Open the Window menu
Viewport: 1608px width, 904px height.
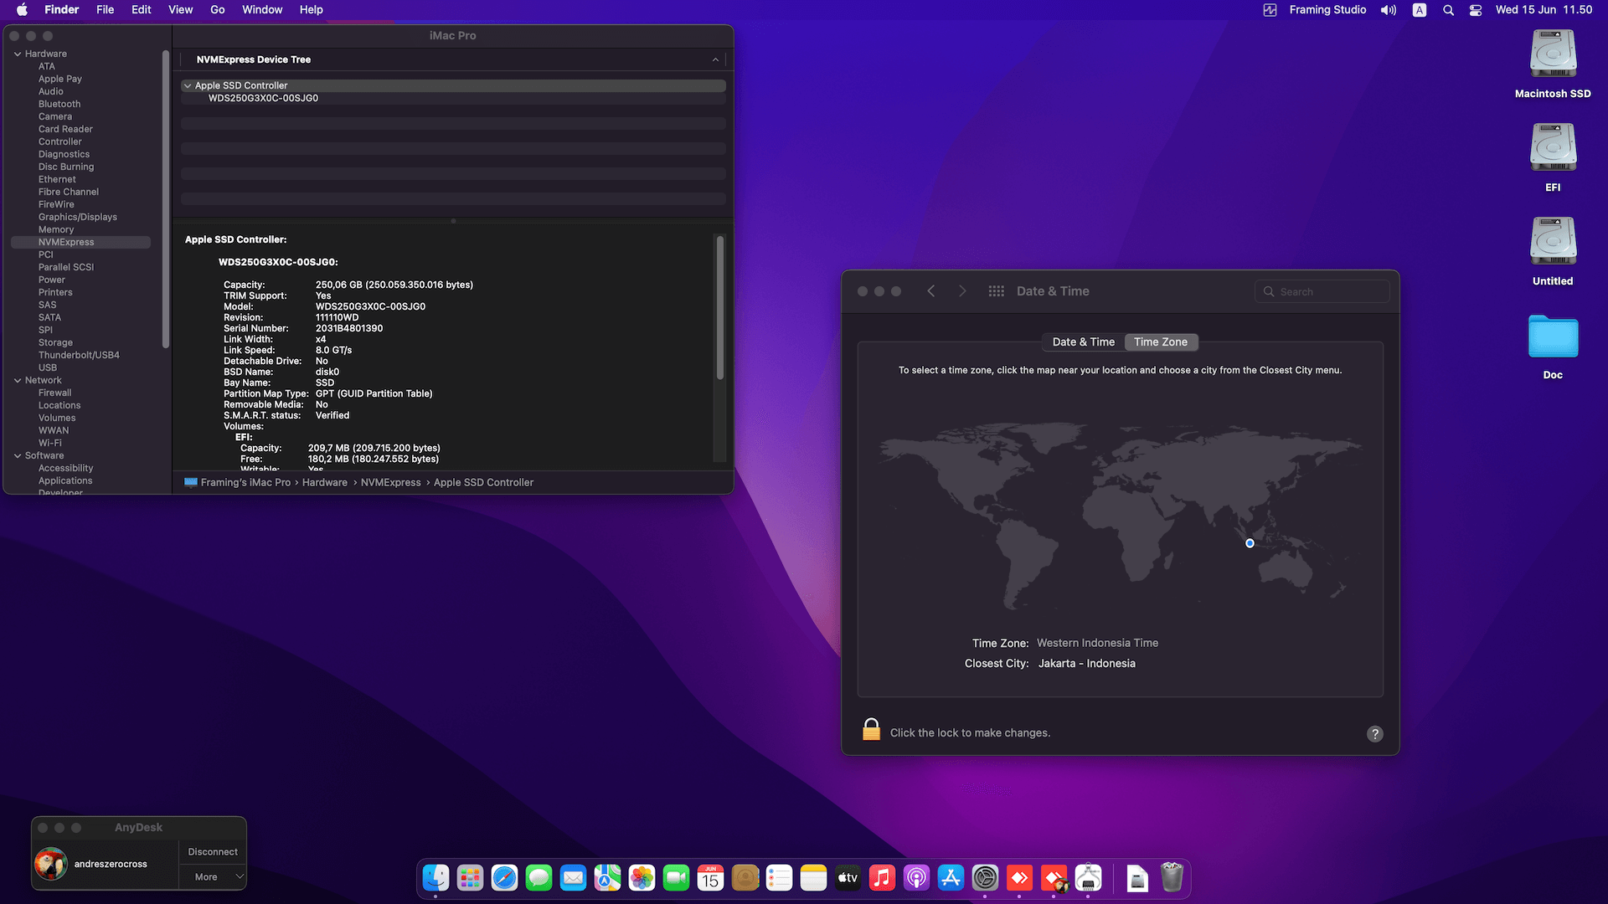click(262, 10)
